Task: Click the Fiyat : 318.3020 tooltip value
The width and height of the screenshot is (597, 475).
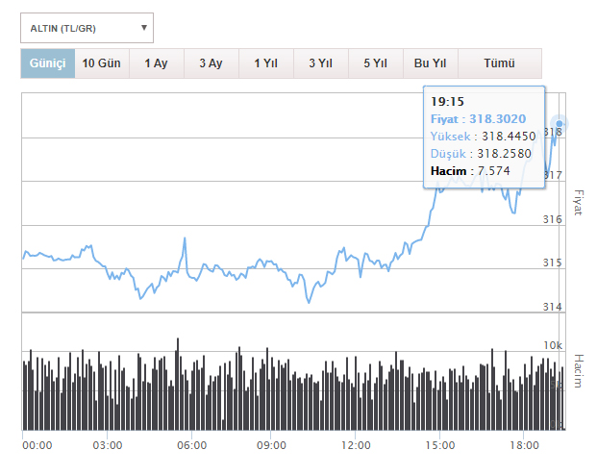Action: click(x=478, y=119)
